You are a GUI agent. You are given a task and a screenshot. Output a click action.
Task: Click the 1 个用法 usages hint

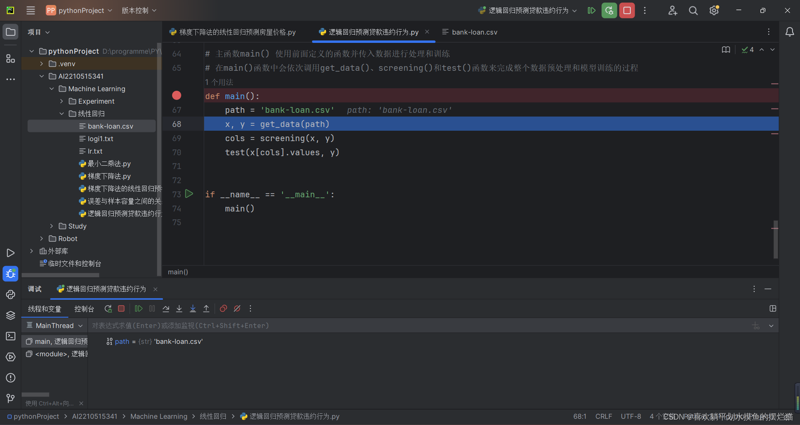[x=219, y=82]
